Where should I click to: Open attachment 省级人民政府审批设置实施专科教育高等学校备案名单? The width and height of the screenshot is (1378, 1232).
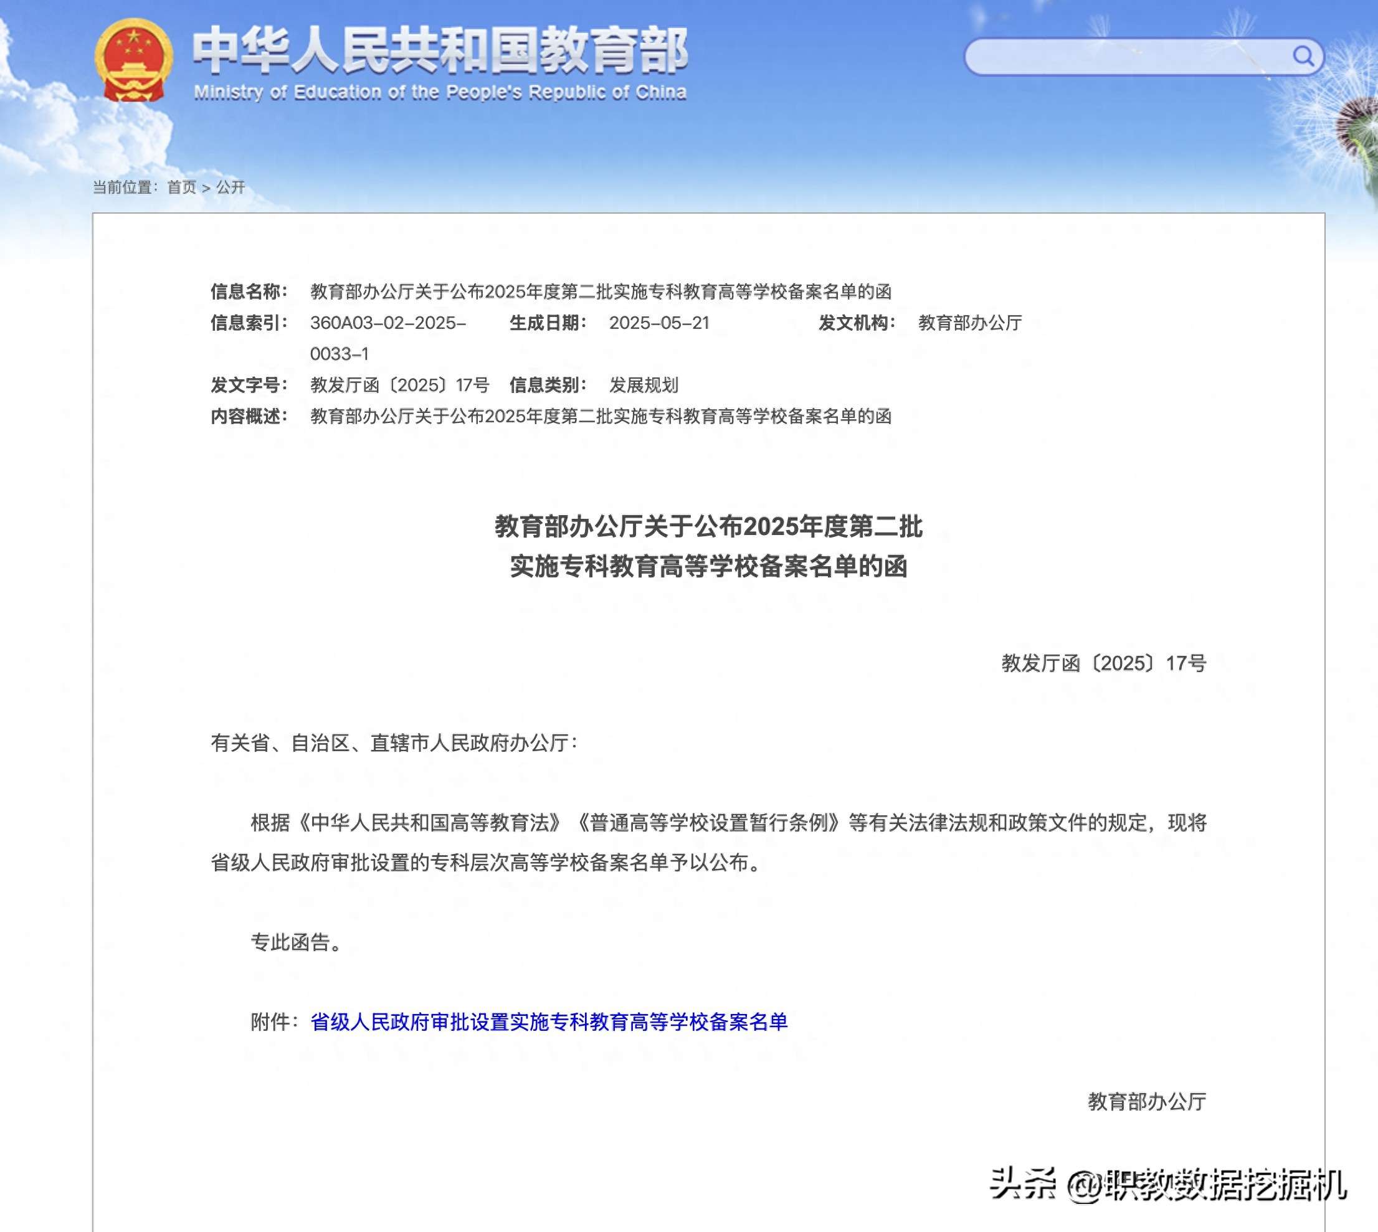click(548, 1021)
